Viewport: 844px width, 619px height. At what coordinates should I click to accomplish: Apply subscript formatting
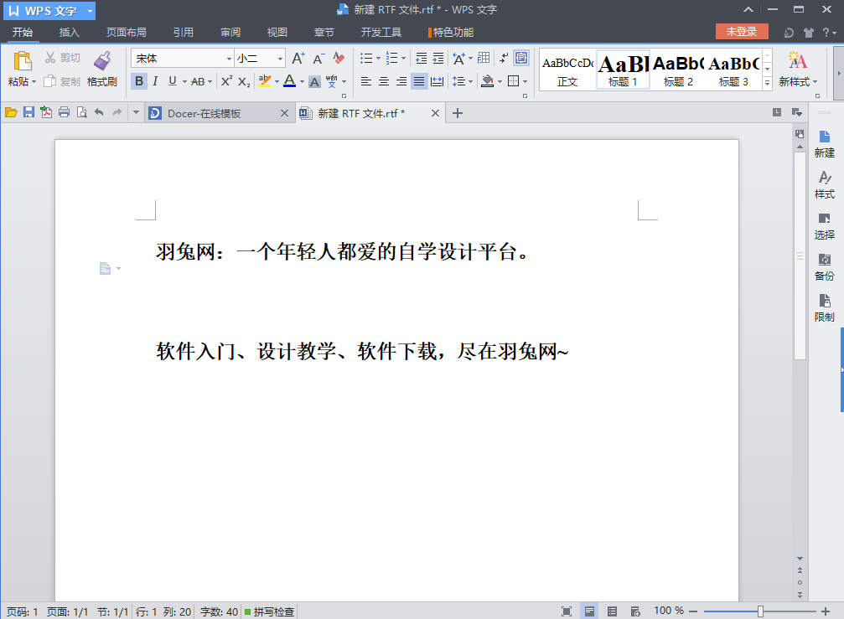tap(244, 82)
